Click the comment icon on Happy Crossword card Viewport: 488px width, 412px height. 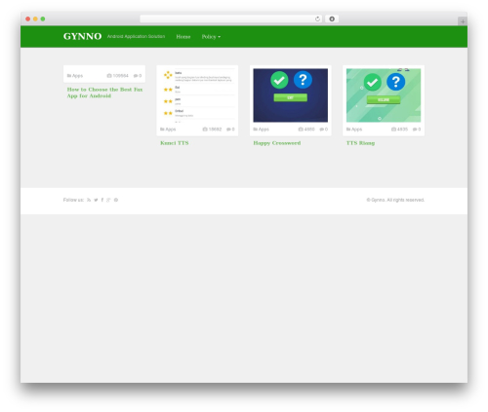tap(321, 130)
